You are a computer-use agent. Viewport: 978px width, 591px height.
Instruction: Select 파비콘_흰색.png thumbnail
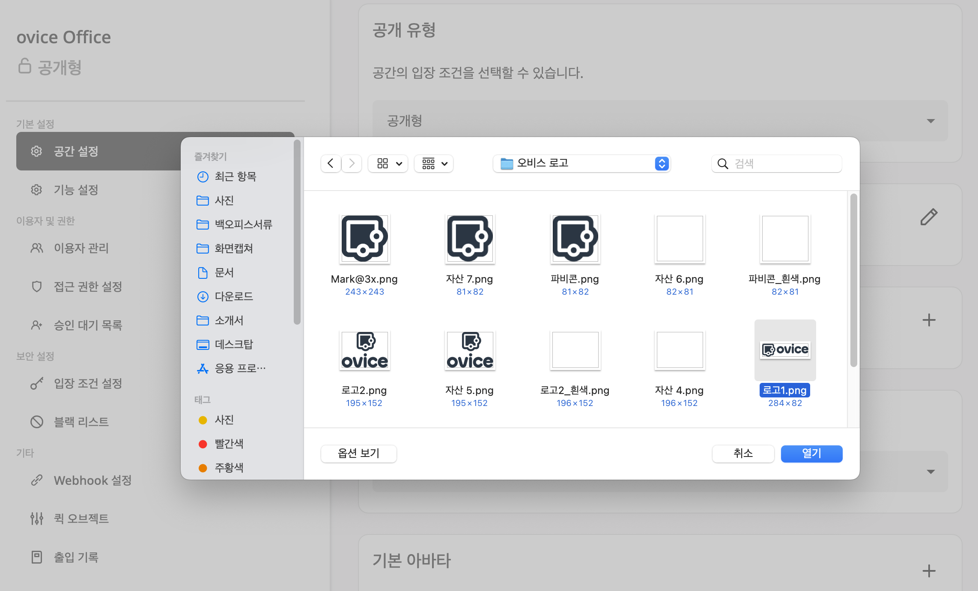[785, 239]
